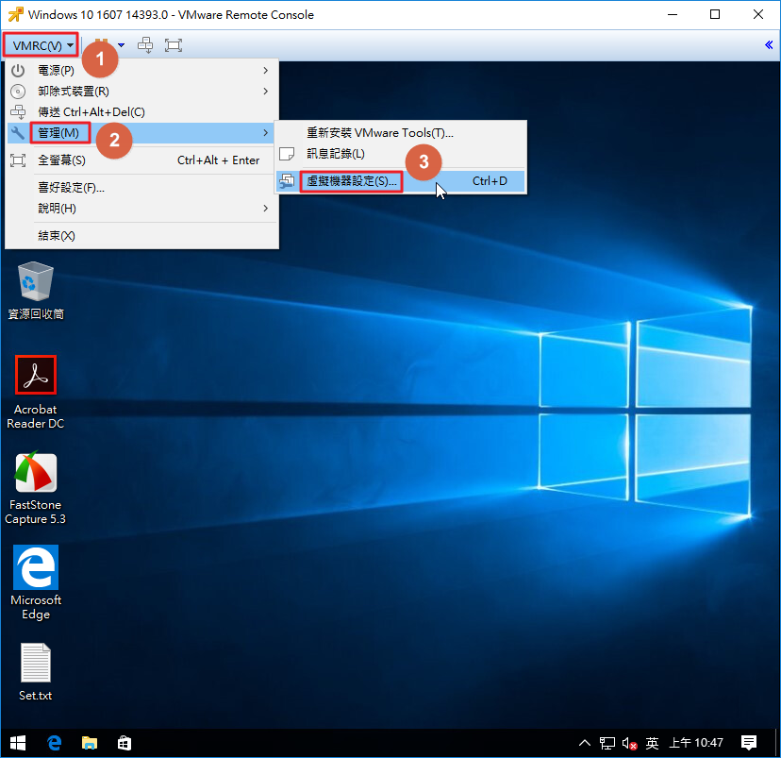The height and width of the screenshot is (758, 781).
Task: Select the 管理(M) menu item
Action: [x=141, y=132]
